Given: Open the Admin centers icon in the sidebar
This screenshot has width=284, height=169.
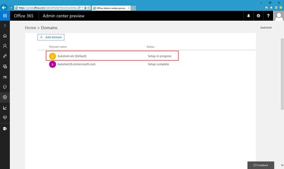Looking at the screenshot, I should 5,128.
